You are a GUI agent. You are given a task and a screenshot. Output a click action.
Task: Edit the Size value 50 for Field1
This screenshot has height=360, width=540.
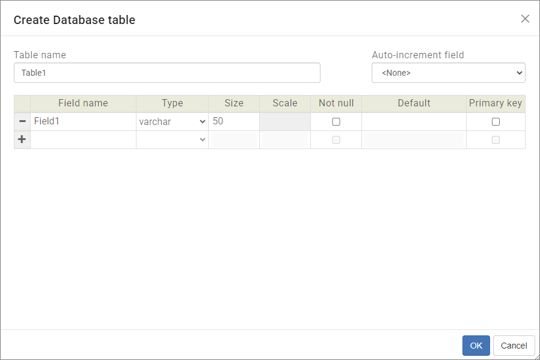point(233,121)
